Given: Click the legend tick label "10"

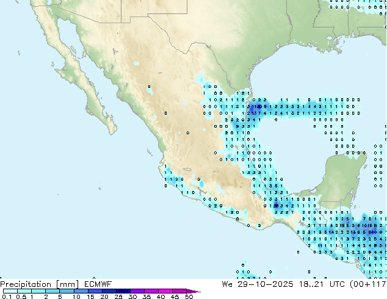Looking at the screenshot, I should point(76,297).
